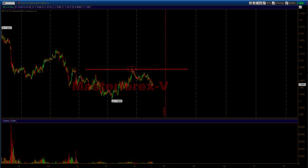The image size is (308, 168).
Task: Select the red dashed horizontal resistance line
Action: pyautogui.click(x=137, y=69)
